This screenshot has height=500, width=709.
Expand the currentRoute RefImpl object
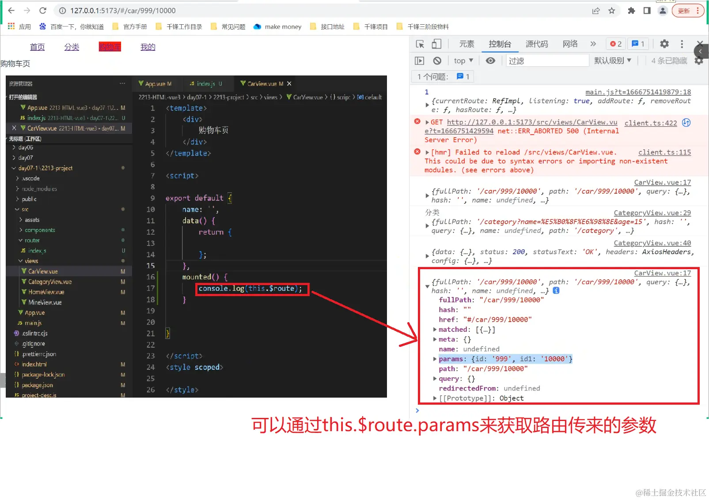[x=427, y=105]
